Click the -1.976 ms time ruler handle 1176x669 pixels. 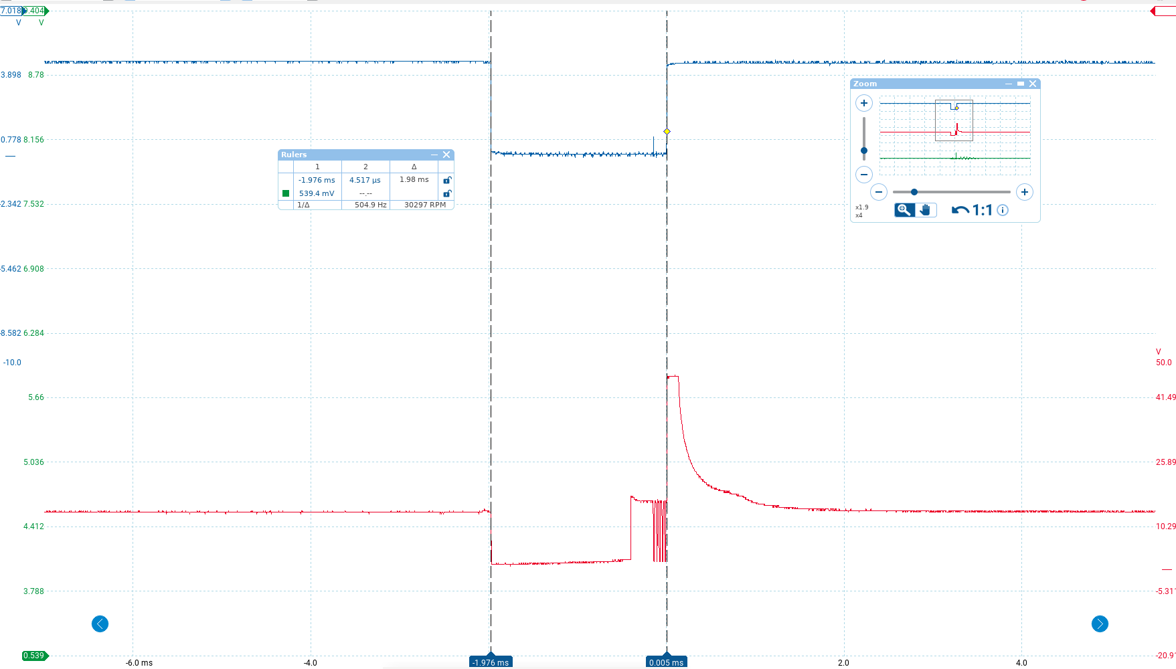pos(491,662)
